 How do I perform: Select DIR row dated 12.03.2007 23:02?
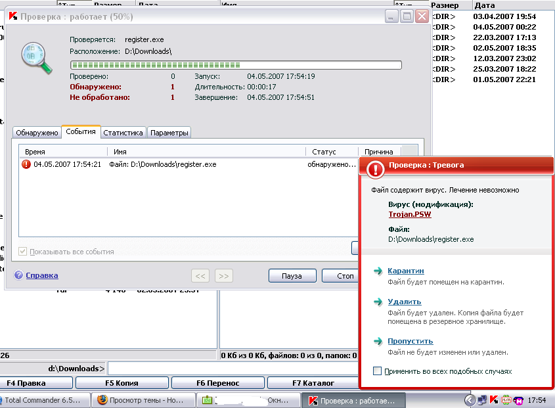pyautogui.click(x=492, y=58)
